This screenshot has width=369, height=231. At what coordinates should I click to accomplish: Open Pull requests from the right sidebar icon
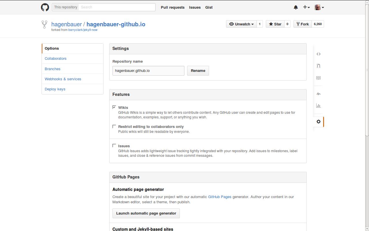click(318, 66)
